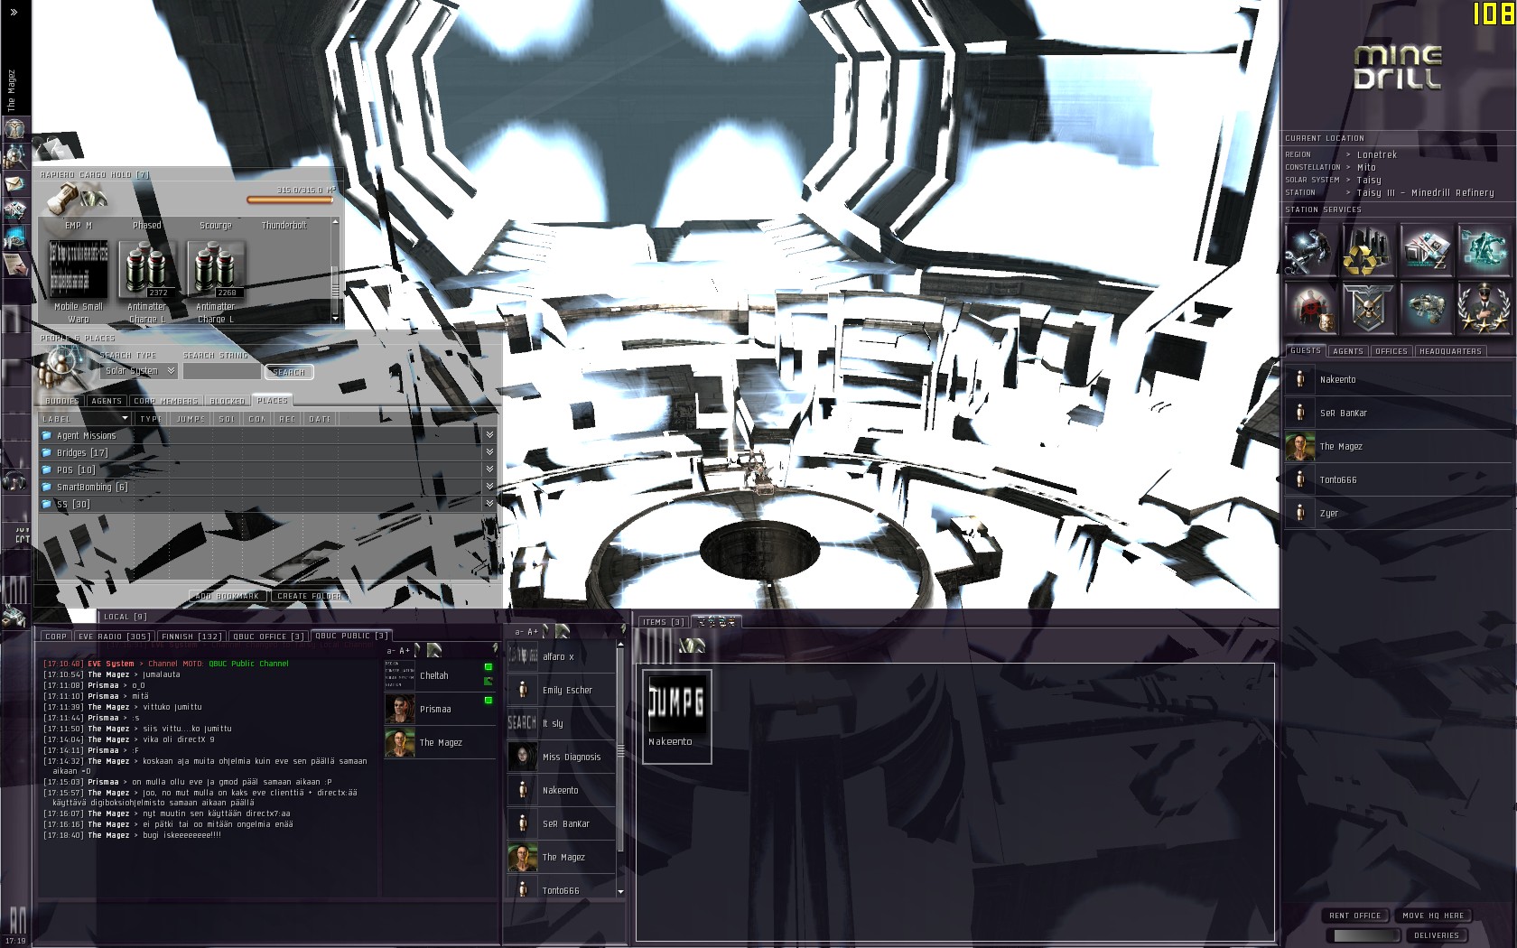This screenshot has width=1517, height=948.
Task: Click the ship-part station service icon
Action: 1426,308
